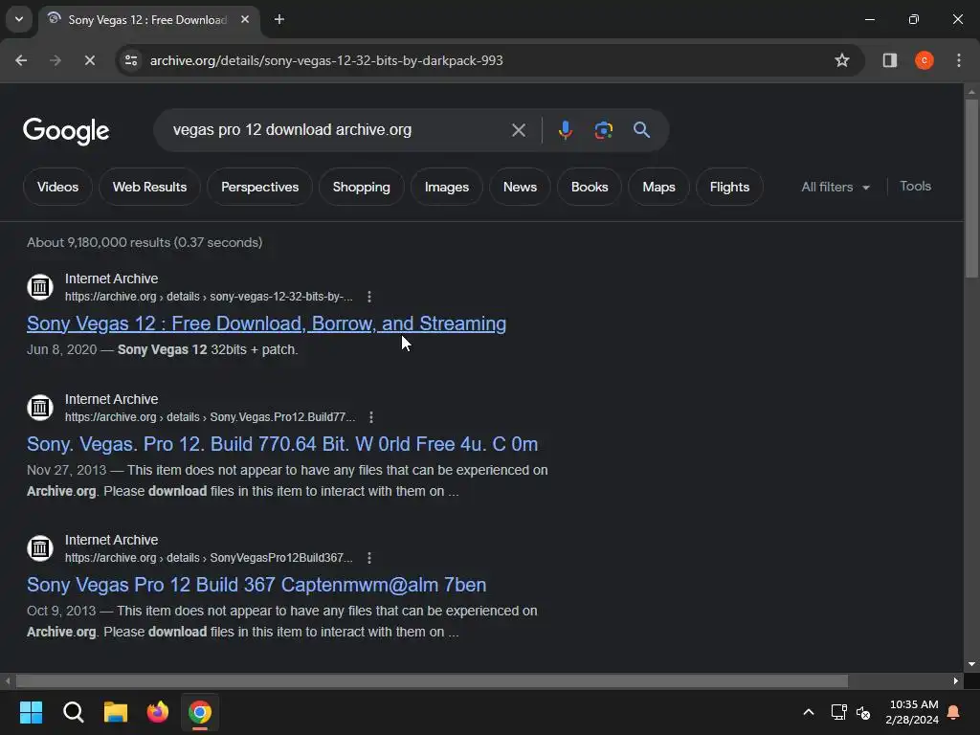Switch to Maps results

[658, 187]
